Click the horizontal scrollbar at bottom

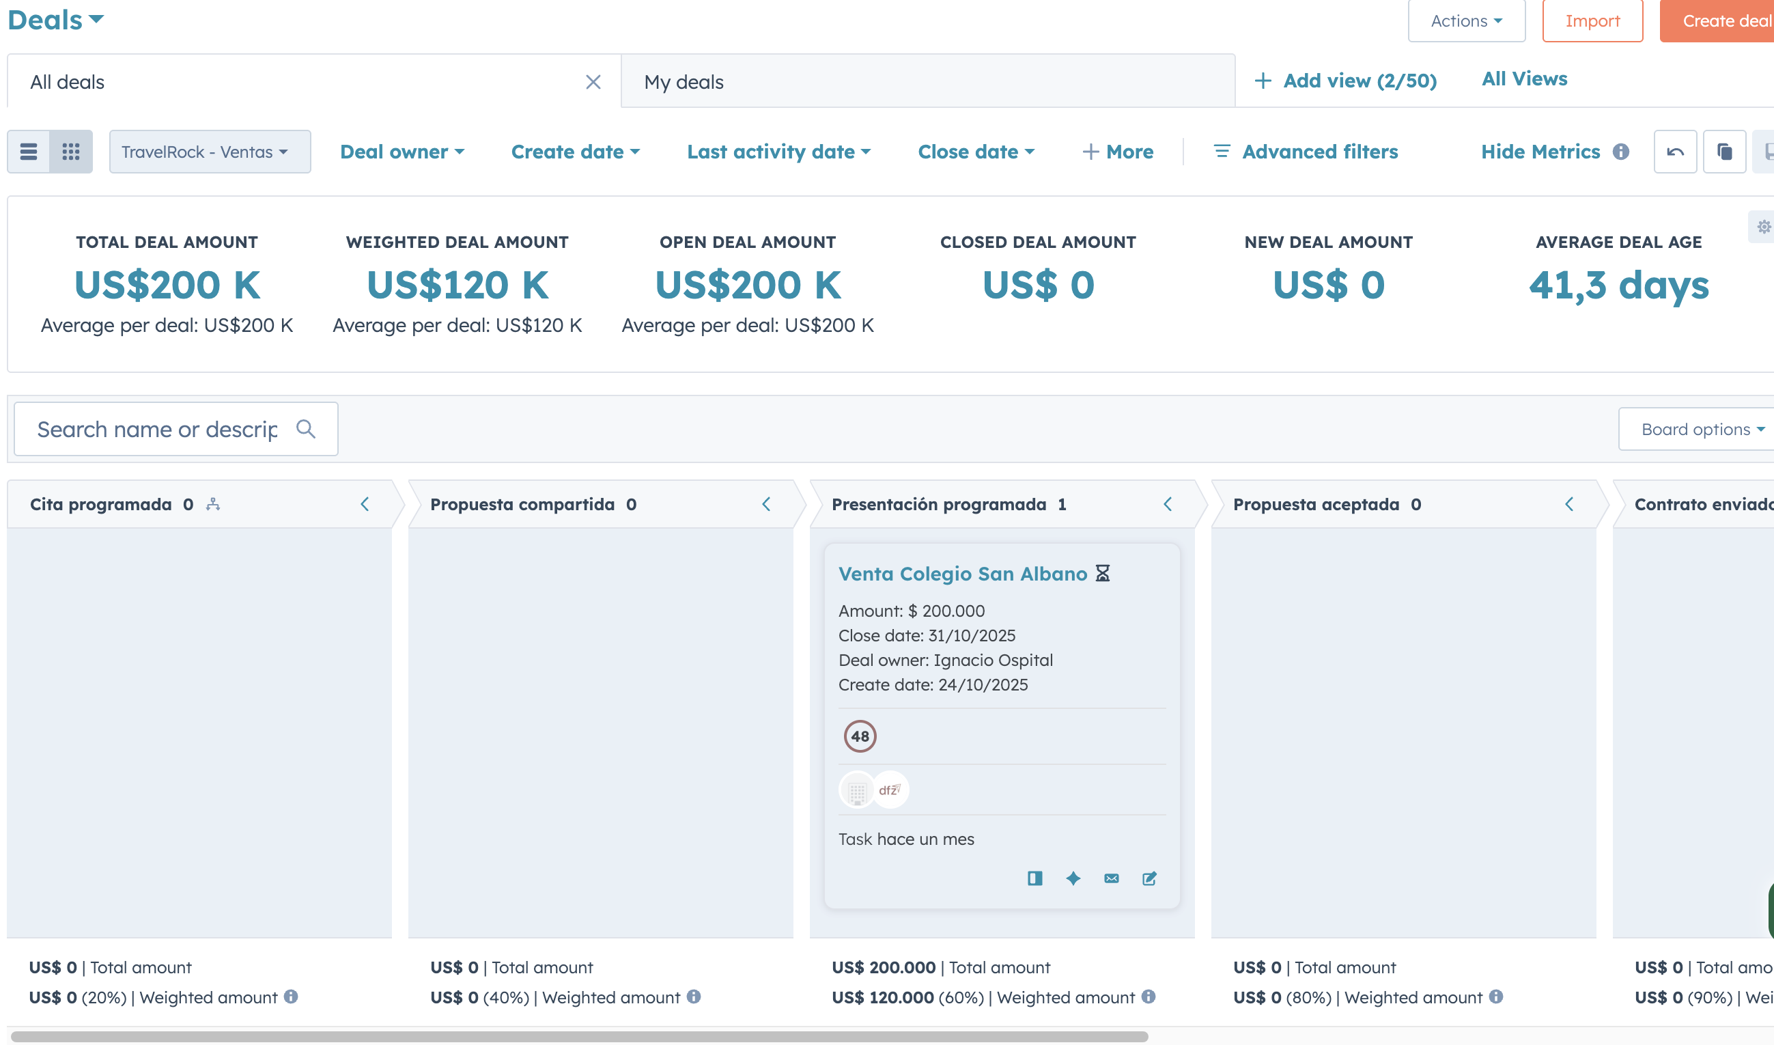point(578,1037)
